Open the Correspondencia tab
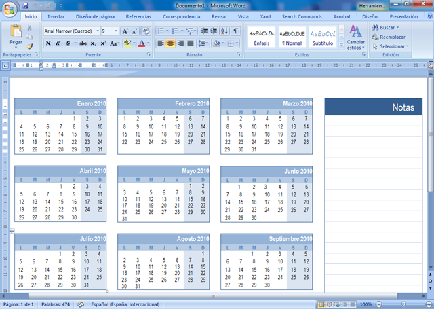 (182, 16)
